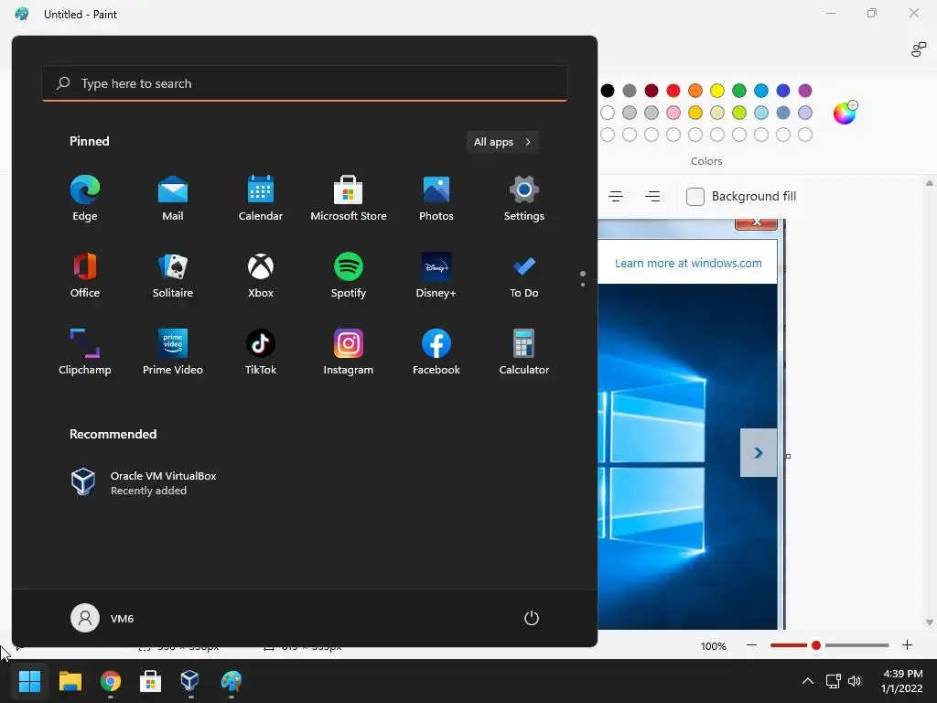Open the Edge pinned app
Image resolution: width=937 pixels, height=703 pixels.
coord(85,199)
